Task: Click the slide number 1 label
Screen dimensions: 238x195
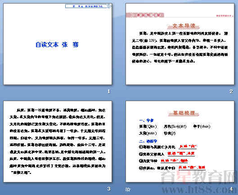Action: coord(109,92)
